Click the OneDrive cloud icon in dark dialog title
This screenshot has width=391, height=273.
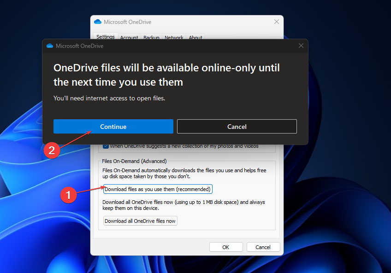click(x=50, y=46)
